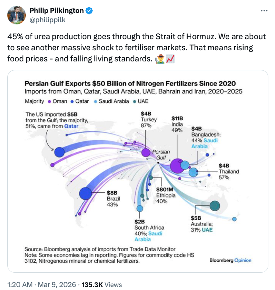Viewport: 275px width, 290px height.
Task: Click the chart headline about Persian Gulf exports
Action: 130,84
